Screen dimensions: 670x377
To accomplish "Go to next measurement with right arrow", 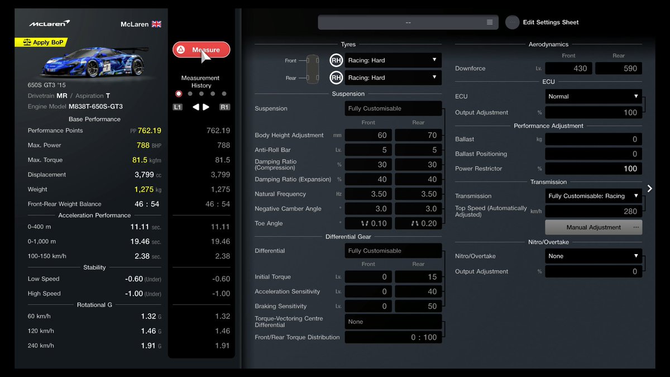I will pyautogui.click(x=206, y=107).
